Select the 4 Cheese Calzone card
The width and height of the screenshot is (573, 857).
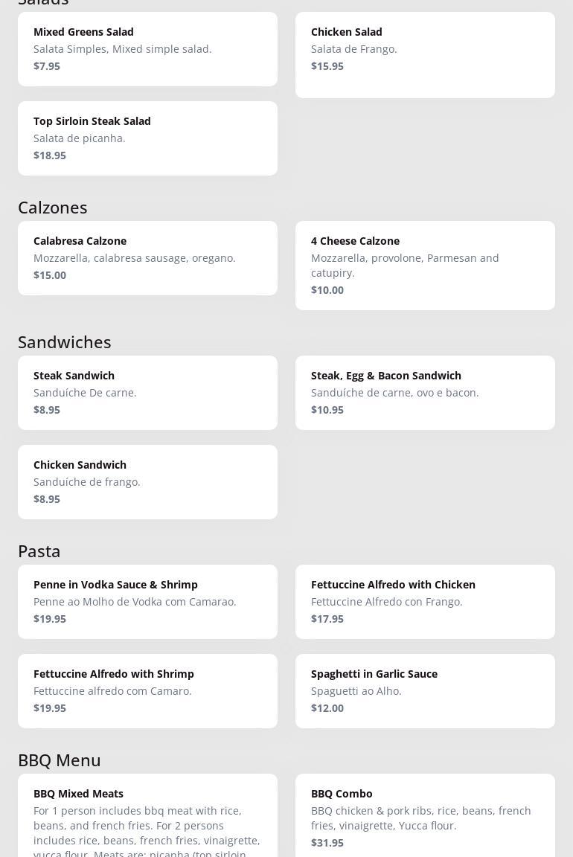pyautogui.click(x=425, y=266)
